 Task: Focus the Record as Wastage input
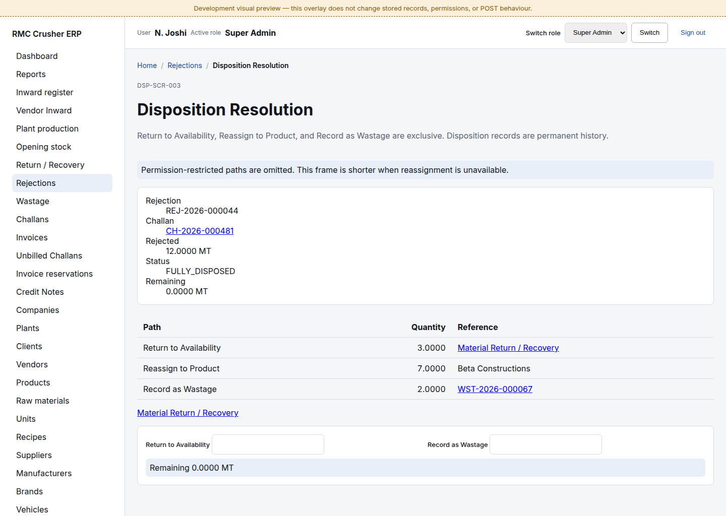pyautogui.click(x=546, y=444)
